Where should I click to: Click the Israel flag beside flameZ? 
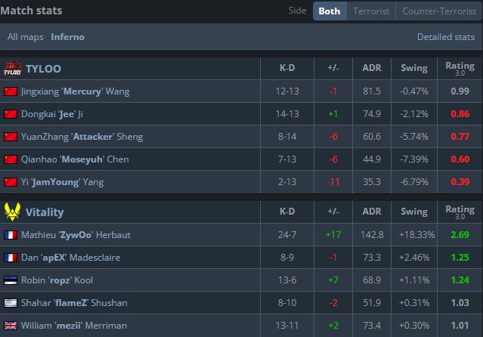[11, 303]
